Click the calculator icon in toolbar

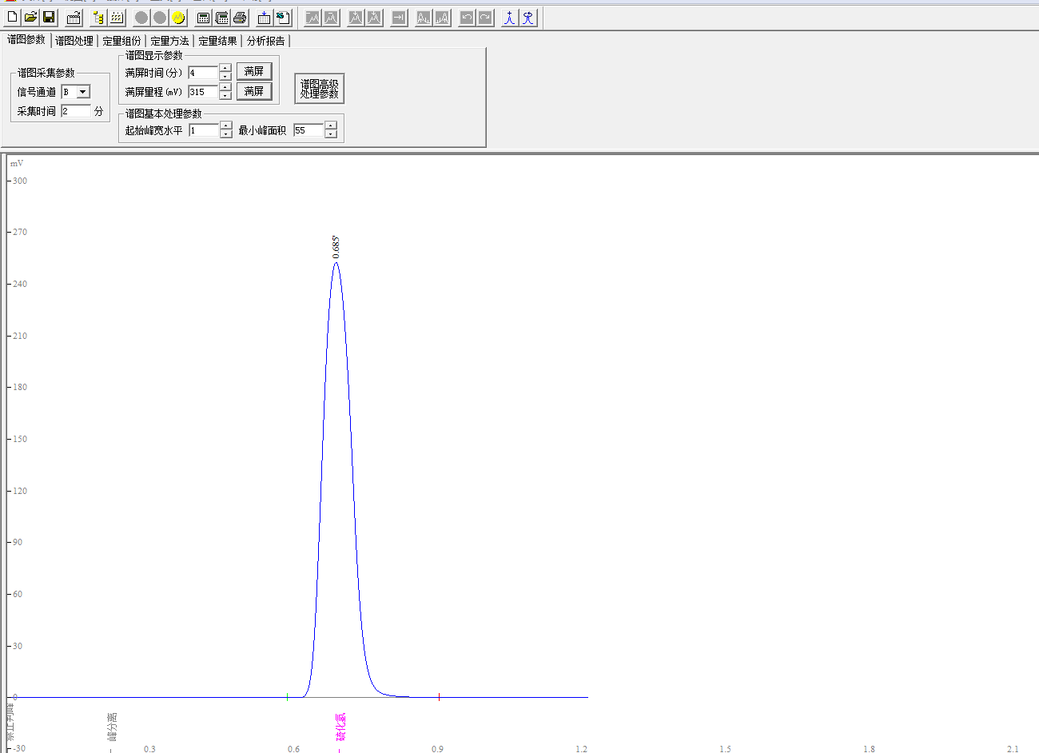pyautogui.click(x=204, y=18)
